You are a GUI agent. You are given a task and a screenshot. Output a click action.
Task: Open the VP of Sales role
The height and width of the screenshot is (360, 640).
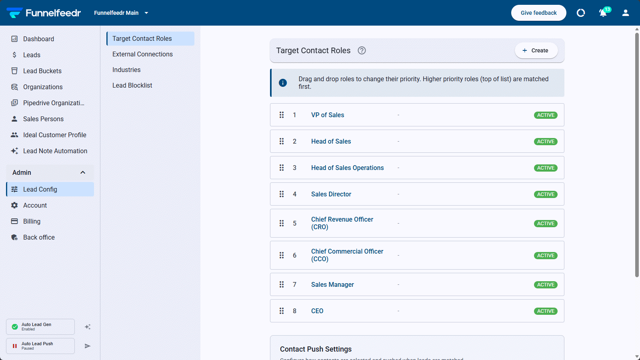point(328,115)
